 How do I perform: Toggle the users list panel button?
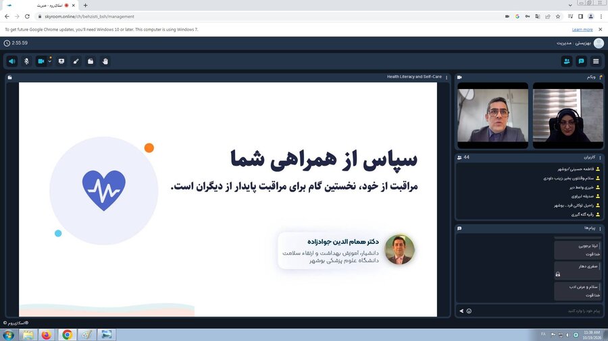(567, 61)
